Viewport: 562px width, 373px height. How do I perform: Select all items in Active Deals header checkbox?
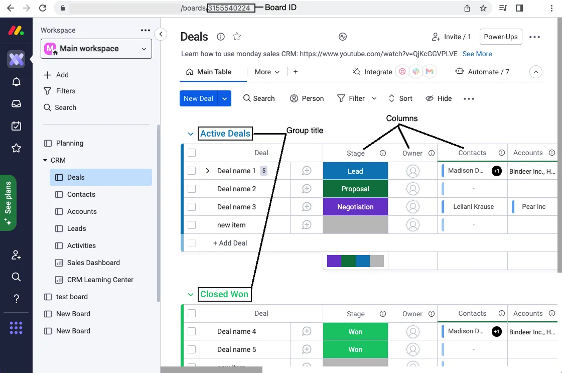[x=192, y=153]
